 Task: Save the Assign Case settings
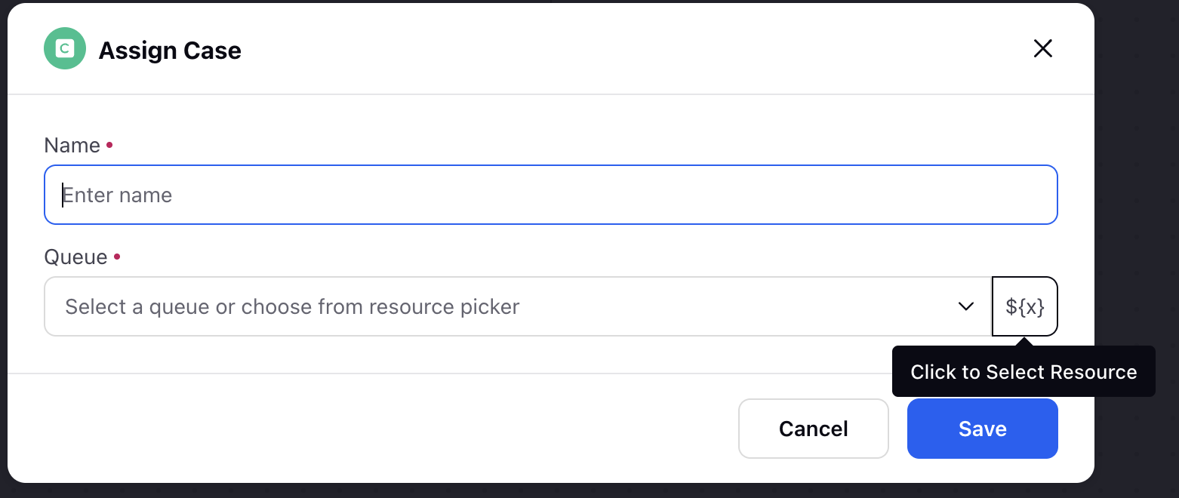[983, 429]
